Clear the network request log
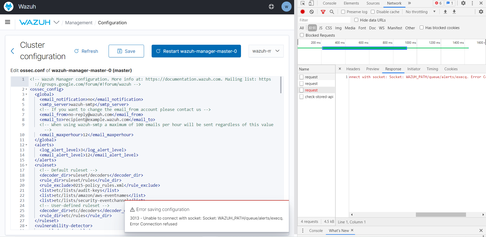The image size is (486, 237). tap(312, 12)
